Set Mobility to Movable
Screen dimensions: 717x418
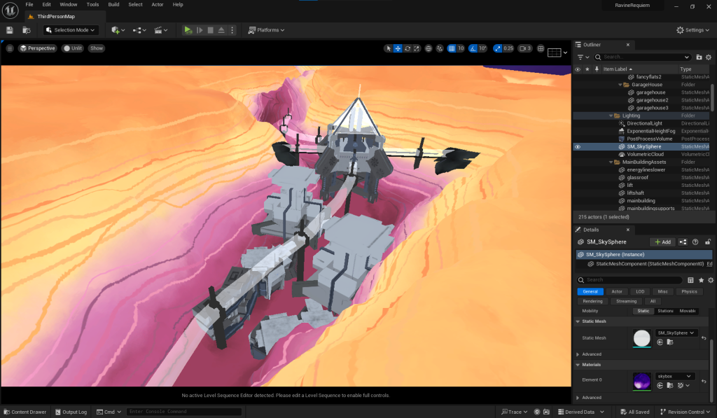pos(688,311)
